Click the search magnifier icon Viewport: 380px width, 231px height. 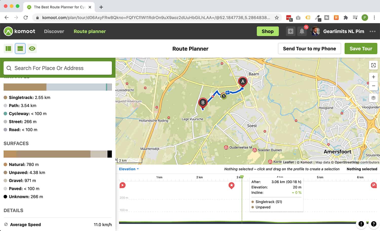point(9,68)
